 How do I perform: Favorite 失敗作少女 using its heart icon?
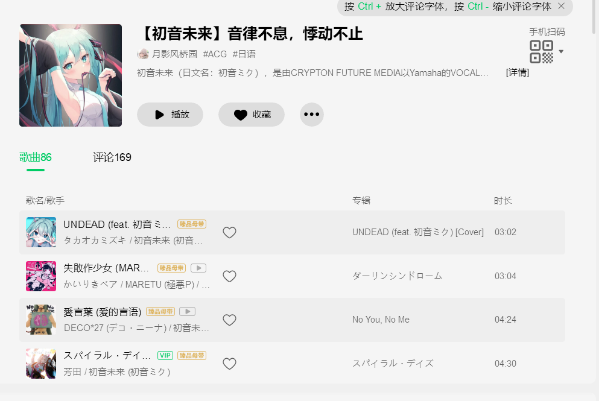pos(229,276)
